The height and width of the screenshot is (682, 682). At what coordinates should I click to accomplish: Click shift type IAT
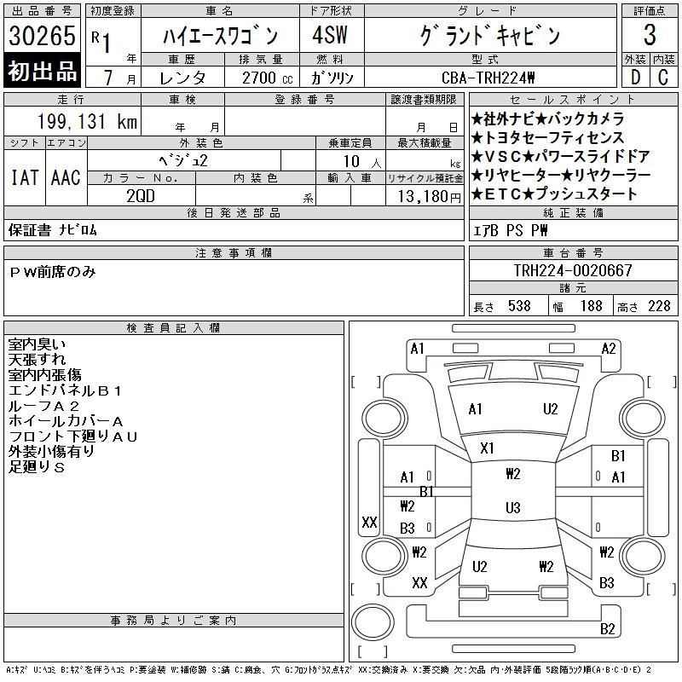click(25, 177)
